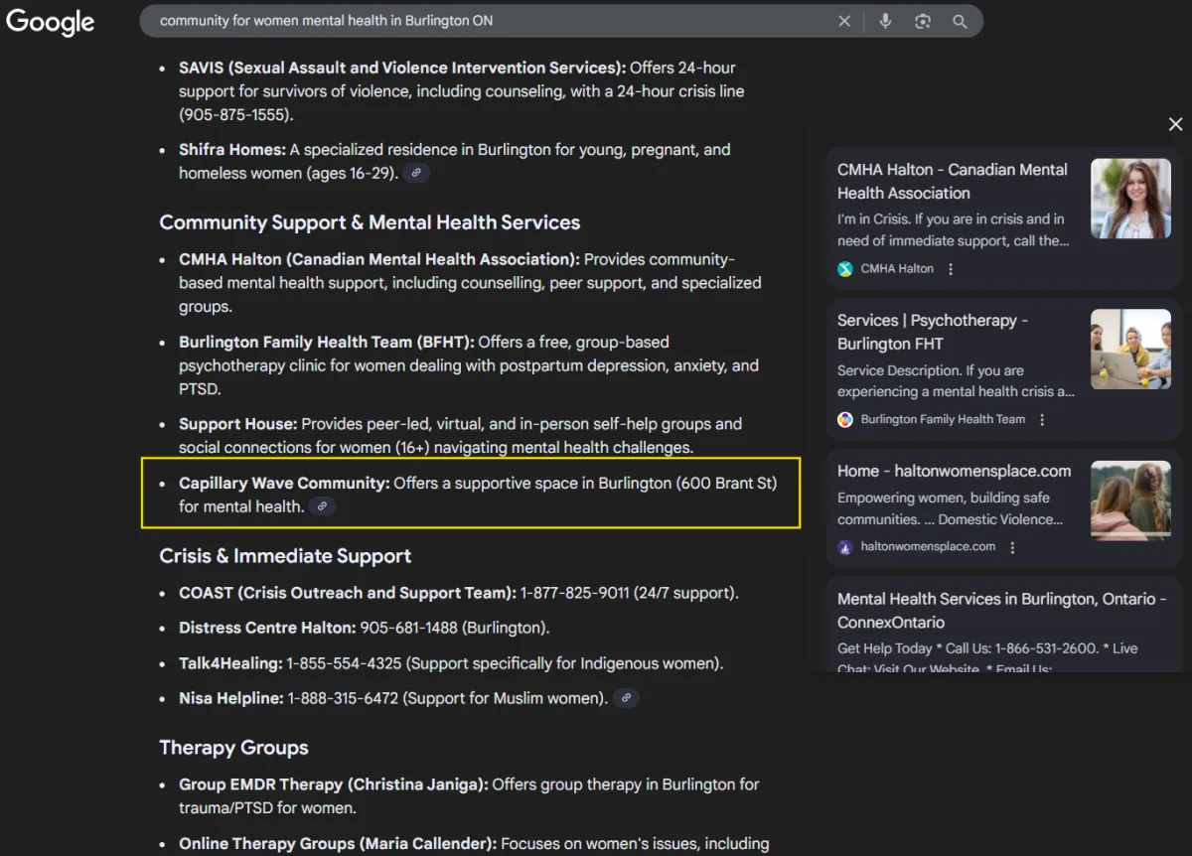Select the SAVIS bold item text
The height and width of the screenshot is (856, 1192).
click(x=402, y=68)
